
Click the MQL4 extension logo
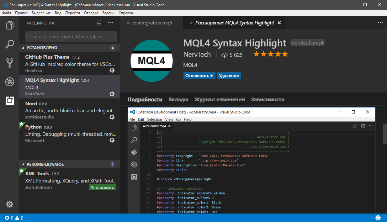[x=151, y=61]
